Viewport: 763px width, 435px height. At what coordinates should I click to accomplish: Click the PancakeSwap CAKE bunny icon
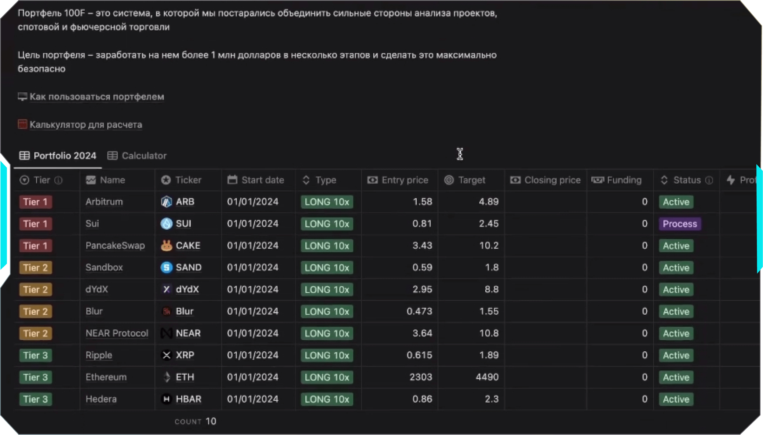tap(166, 246)
